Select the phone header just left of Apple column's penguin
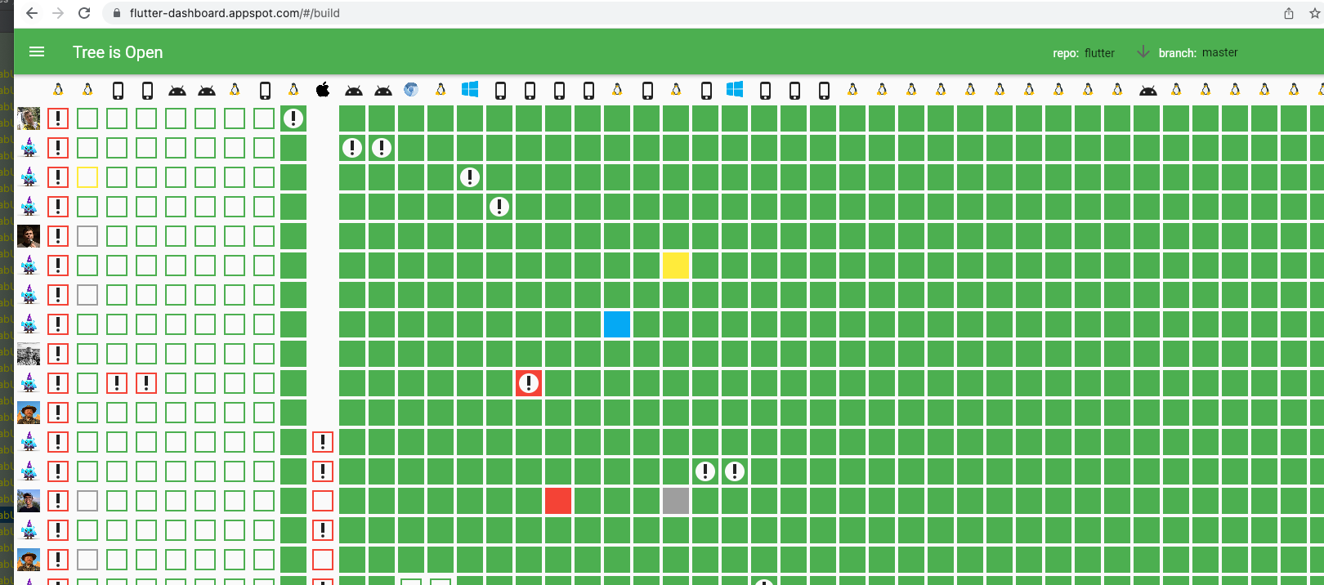1324x585 pixels. pyautogui.click(x=265, y=90)
